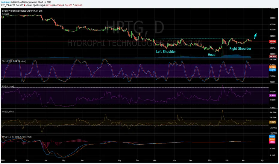279x164 pixels.
Task: Click the May label on time axis
Action: 64,160
